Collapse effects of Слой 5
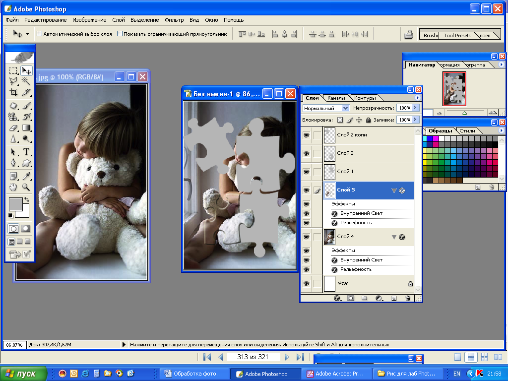 click(x=394, y=190)
